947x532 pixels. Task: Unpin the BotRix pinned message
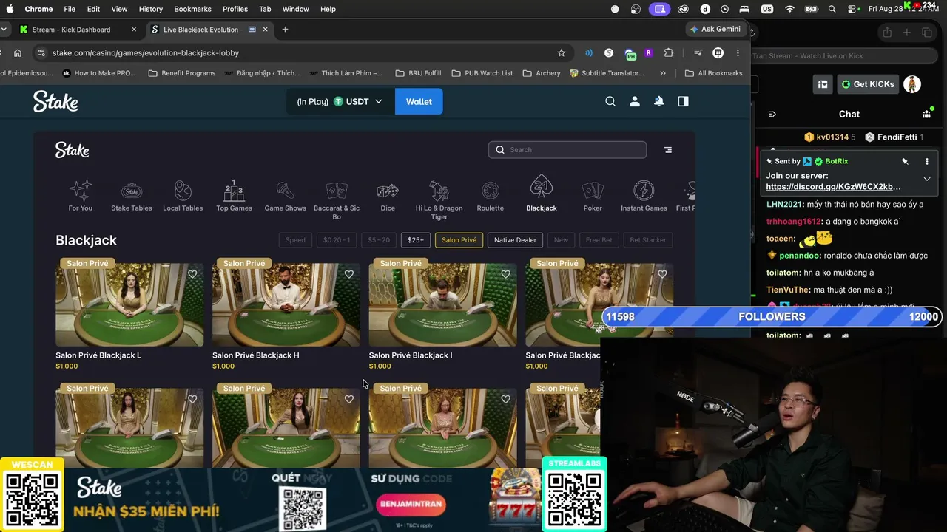(905, 161)
